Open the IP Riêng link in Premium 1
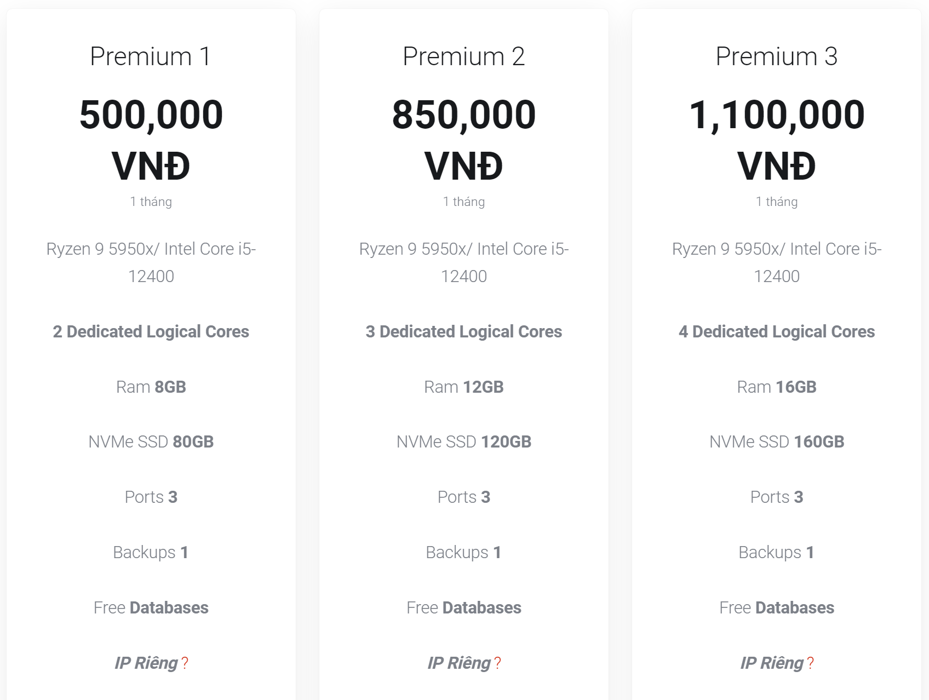Screen dimensions: 929x700 (x=146, y=663)
